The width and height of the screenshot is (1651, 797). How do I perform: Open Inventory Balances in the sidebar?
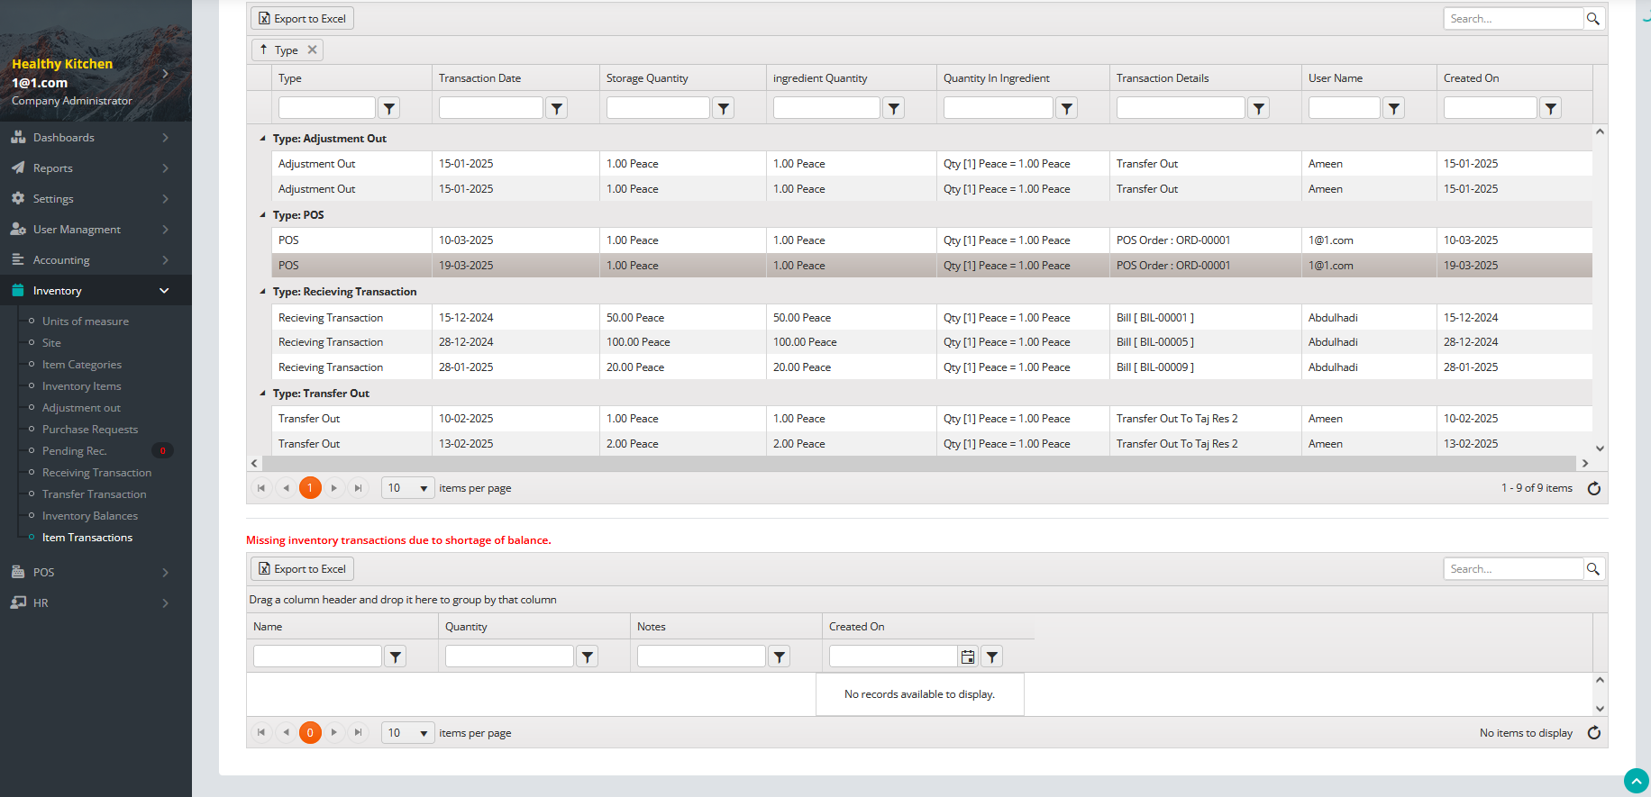pos(90,516)
